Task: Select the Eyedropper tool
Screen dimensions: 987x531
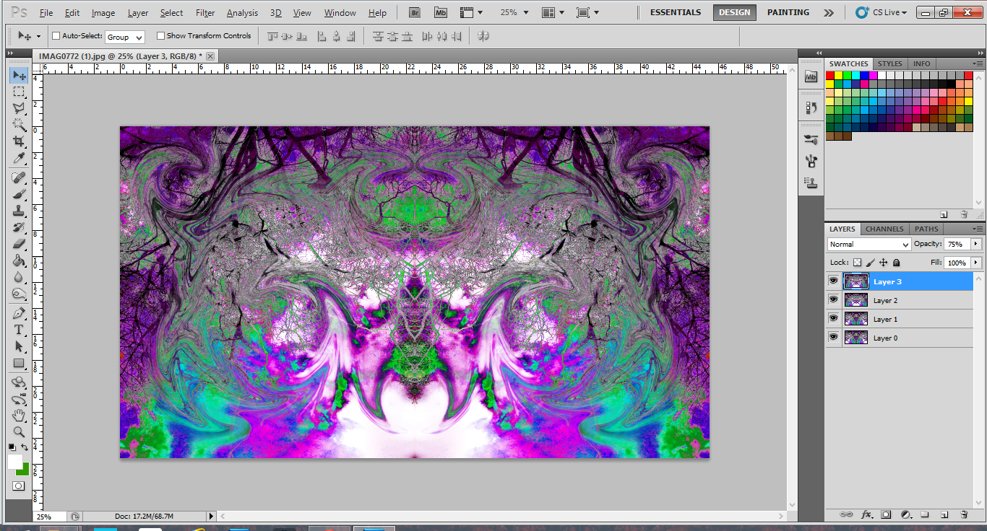Action: pos(19,158)
